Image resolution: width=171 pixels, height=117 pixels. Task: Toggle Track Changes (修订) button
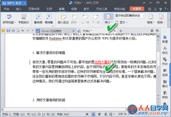coord(109,17)
